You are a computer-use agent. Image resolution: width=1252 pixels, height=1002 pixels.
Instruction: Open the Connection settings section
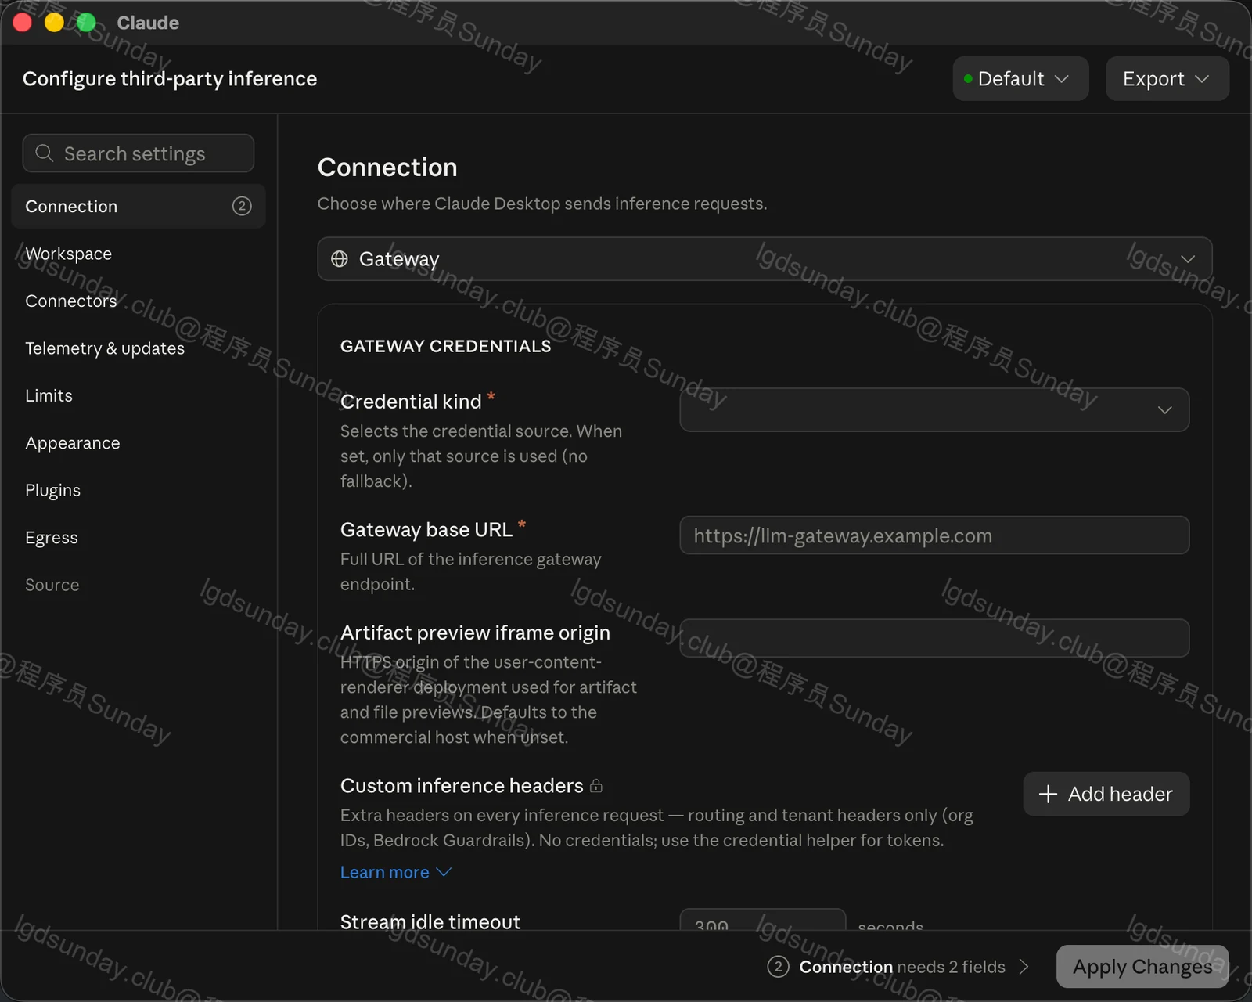pos(139,206)
